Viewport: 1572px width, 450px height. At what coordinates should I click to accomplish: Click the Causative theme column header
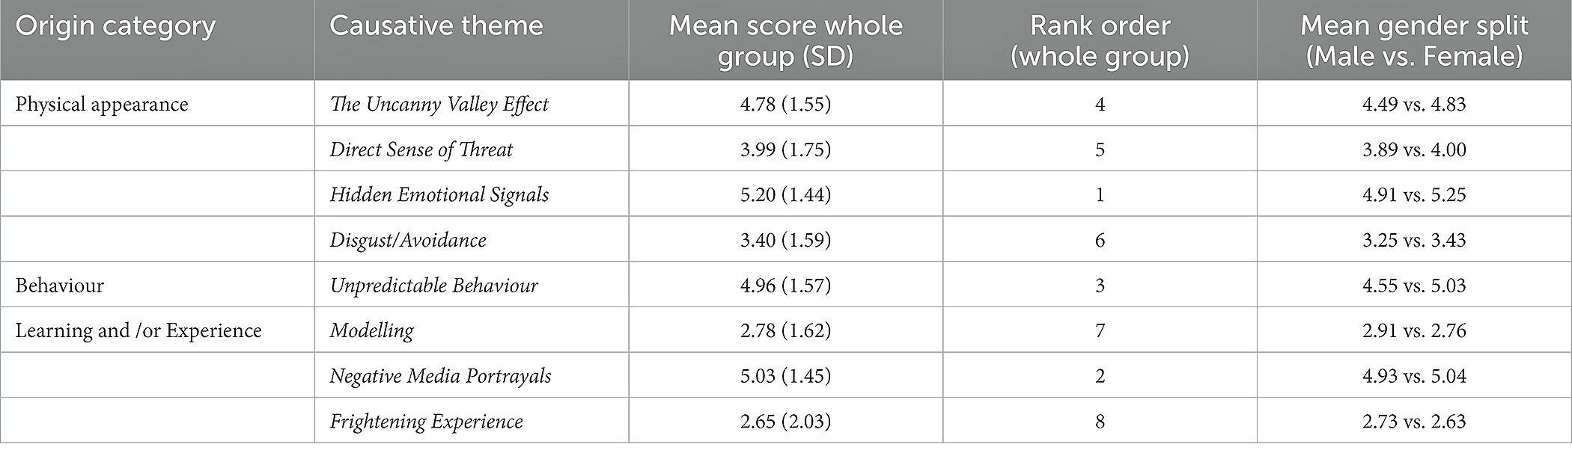[x=436, y=27]
